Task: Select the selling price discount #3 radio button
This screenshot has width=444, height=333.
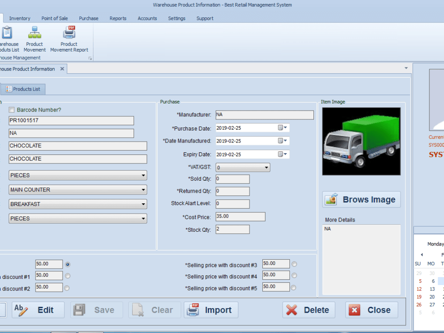Action: click(293, 264)
